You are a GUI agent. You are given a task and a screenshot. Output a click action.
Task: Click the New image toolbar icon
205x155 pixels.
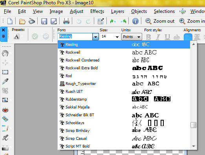point(10,21)
